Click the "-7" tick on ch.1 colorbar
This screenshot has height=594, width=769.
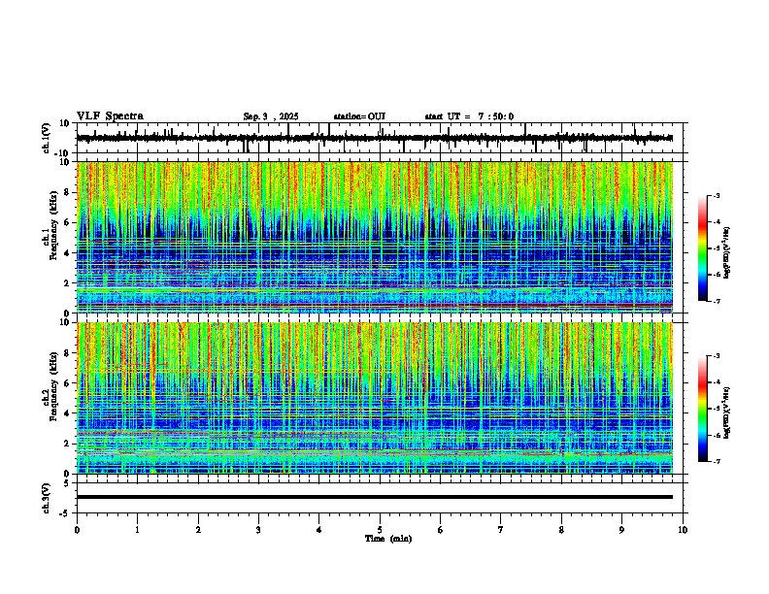(x=716, y=302)
